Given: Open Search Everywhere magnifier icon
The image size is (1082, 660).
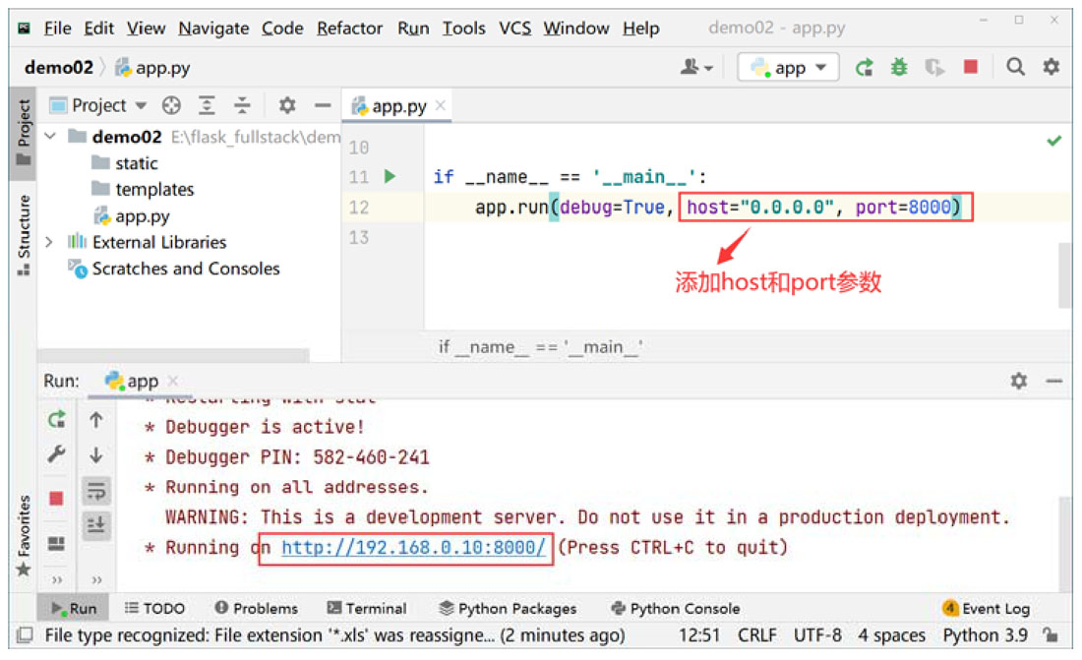Looking at the screenshot, I should coord(1015,67).
